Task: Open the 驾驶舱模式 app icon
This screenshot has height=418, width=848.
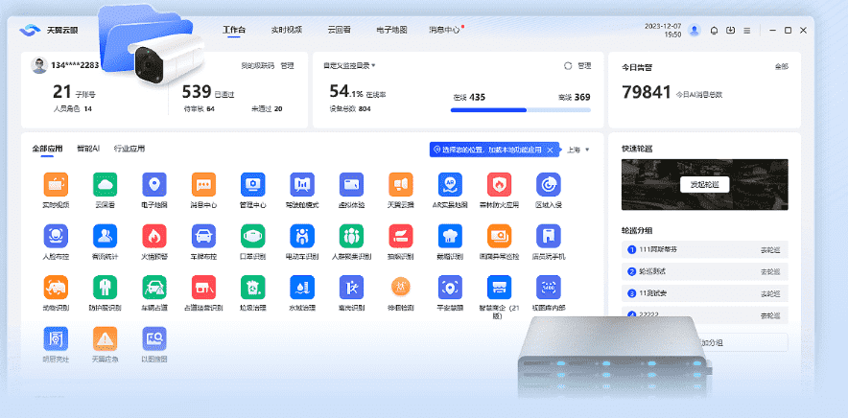Action: tap(302, 184)
